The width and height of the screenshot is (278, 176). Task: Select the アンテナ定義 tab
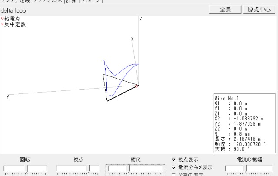[15, 1]
